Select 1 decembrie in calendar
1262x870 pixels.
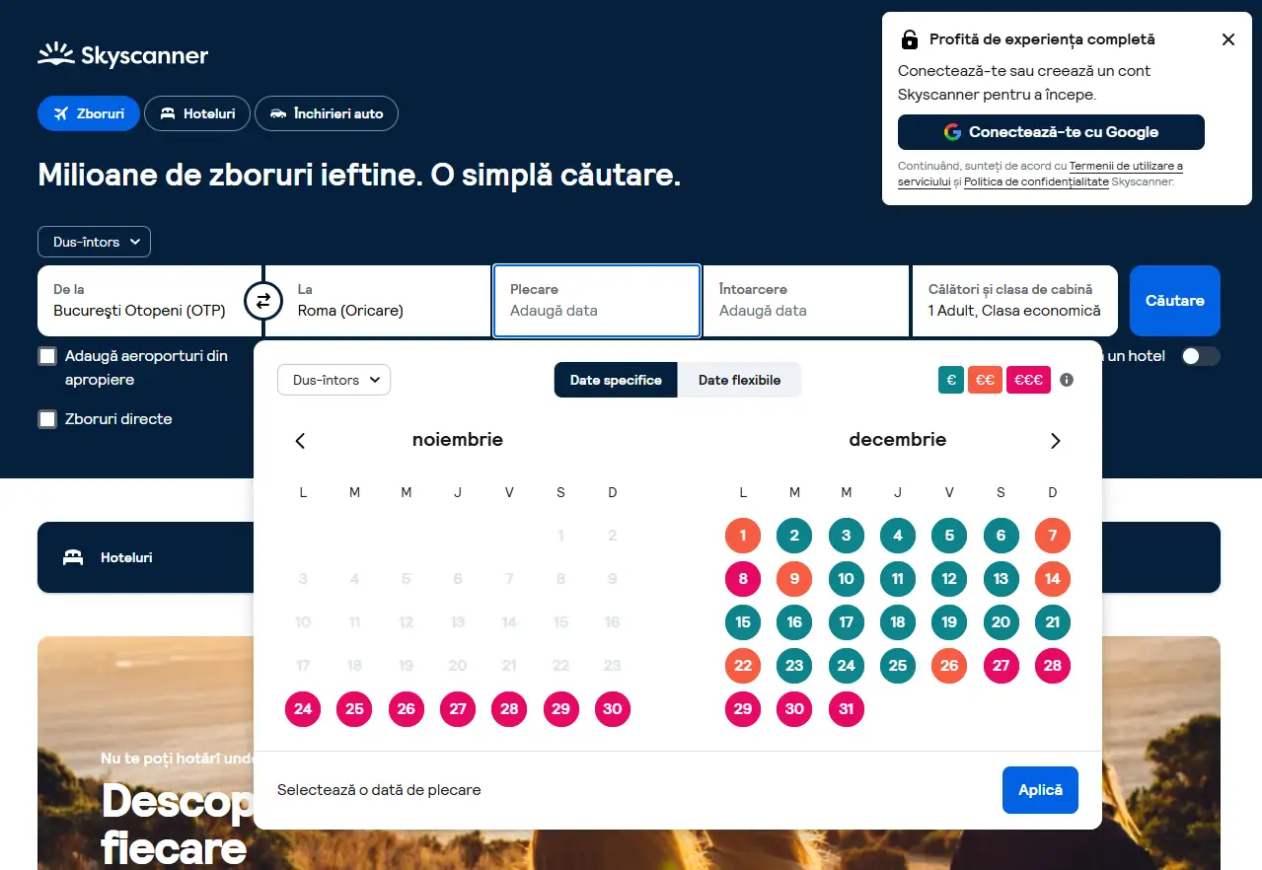(x=743, y=536)
